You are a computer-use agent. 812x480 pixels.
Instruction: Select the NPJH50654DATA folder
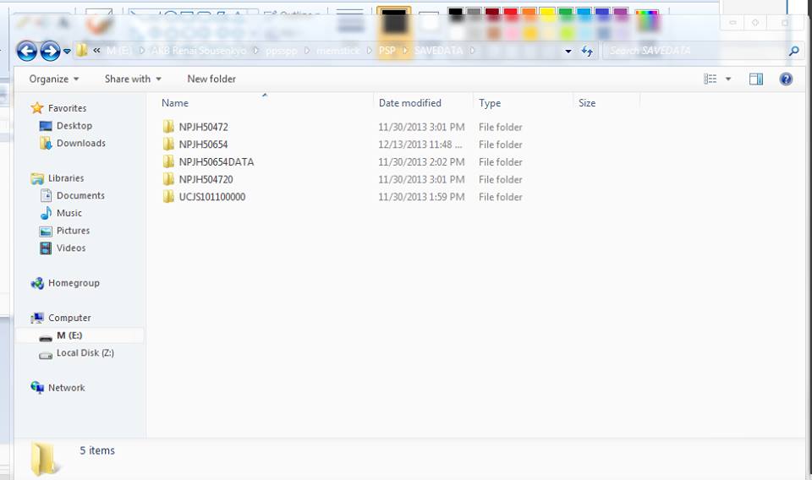point(216,162)
